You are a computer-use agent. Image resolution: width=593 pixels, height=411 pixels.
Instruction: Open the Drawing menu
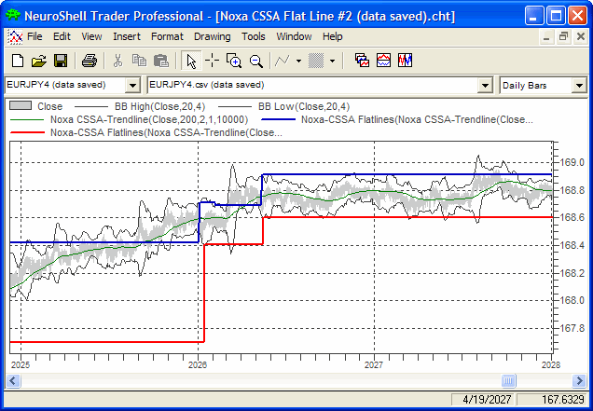(x=213, y=36)
